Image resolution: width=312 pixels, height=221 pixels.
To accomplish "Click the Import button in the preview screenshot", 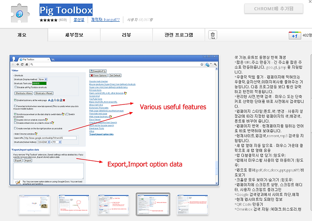I will [x=28, y=160].
